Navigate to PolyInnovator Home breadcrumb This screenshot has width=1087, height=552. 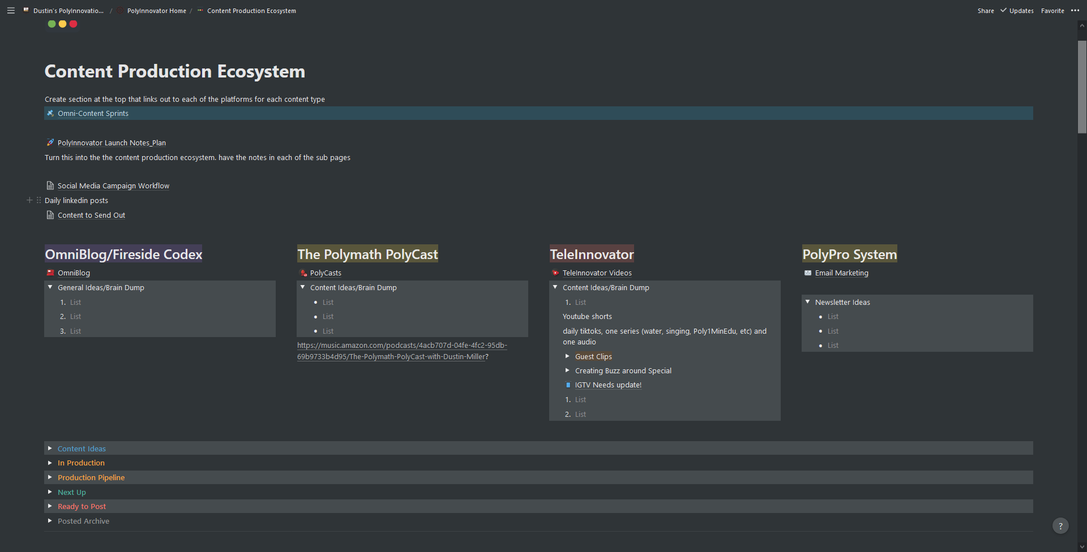pyautogui.click(x=157, y=11)
